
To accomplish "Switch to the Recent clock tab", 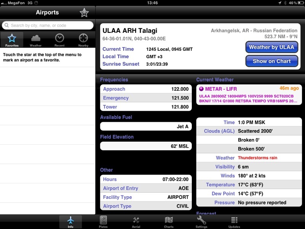I will 59,40.
